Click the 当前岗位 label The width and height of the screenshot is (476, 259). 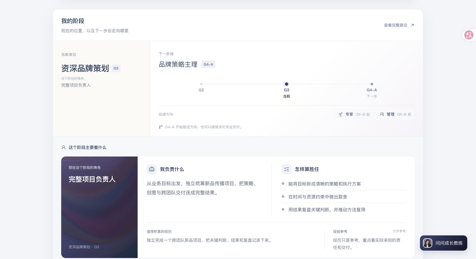tap(69, 55)
